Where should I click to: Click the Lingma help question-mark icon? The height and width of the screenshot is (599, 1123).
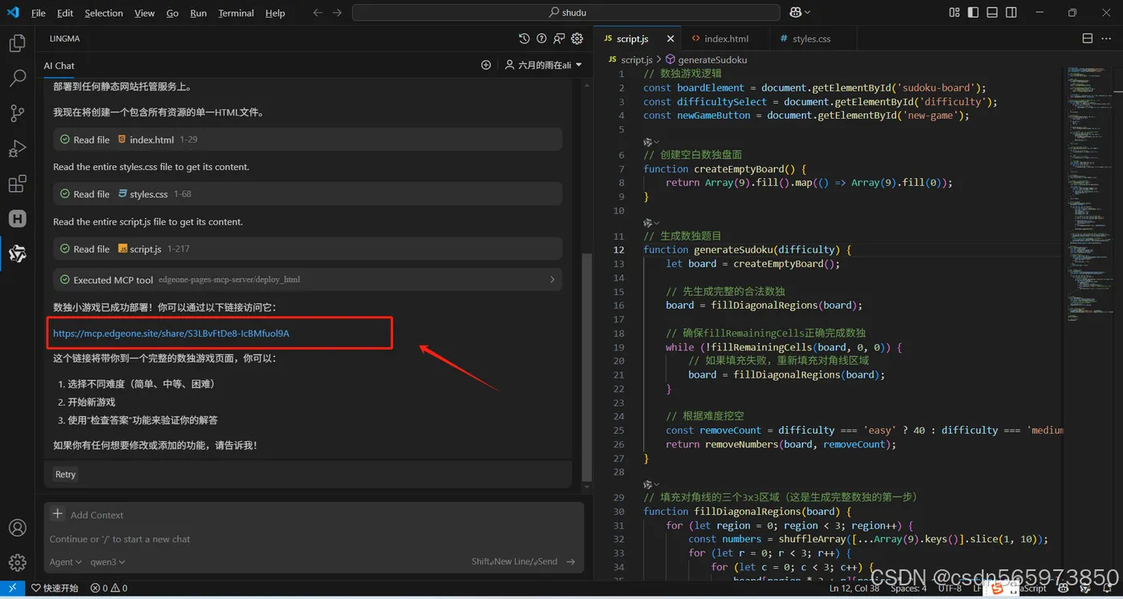pos(541,38)
